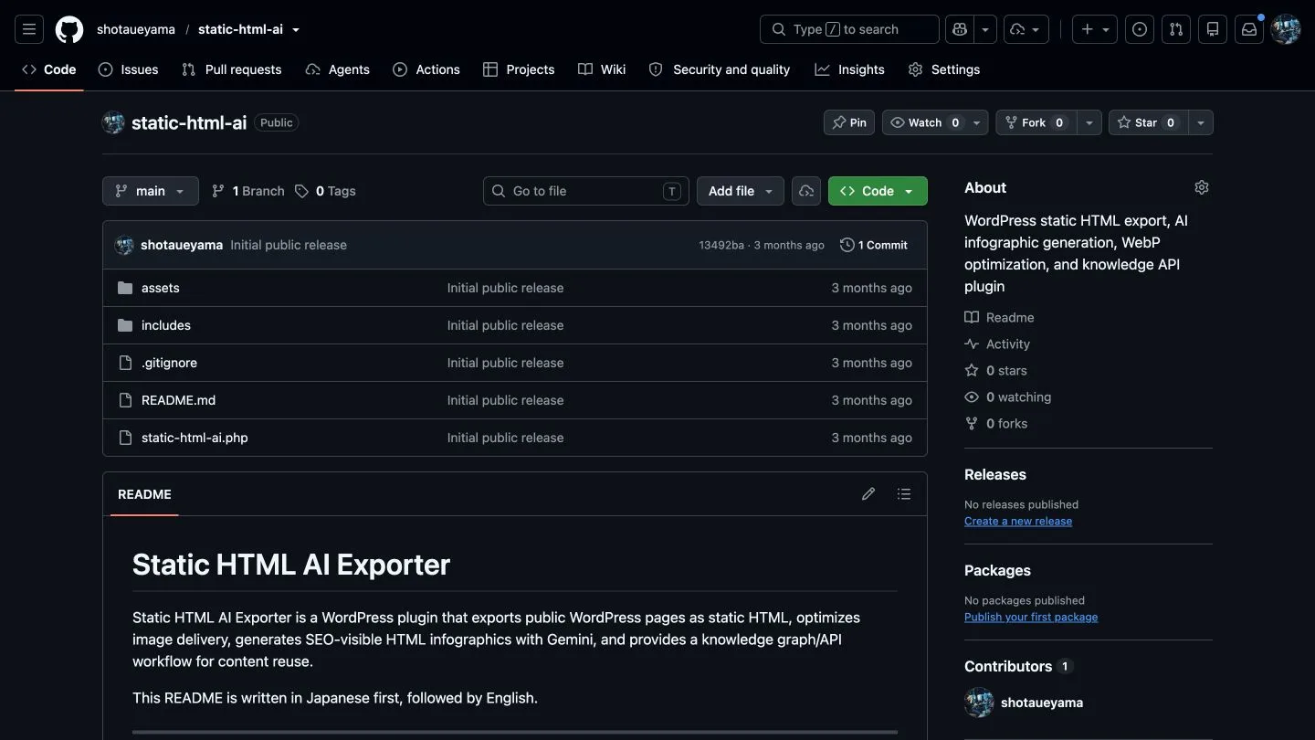Open the repository Settings tab
1315x740 pixels.
tap(944, 69)
